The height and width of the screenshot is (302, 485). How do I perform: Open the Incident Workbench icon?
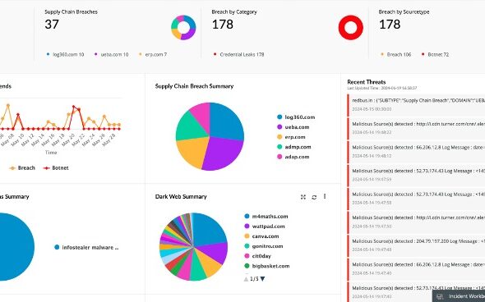[439, 297]
